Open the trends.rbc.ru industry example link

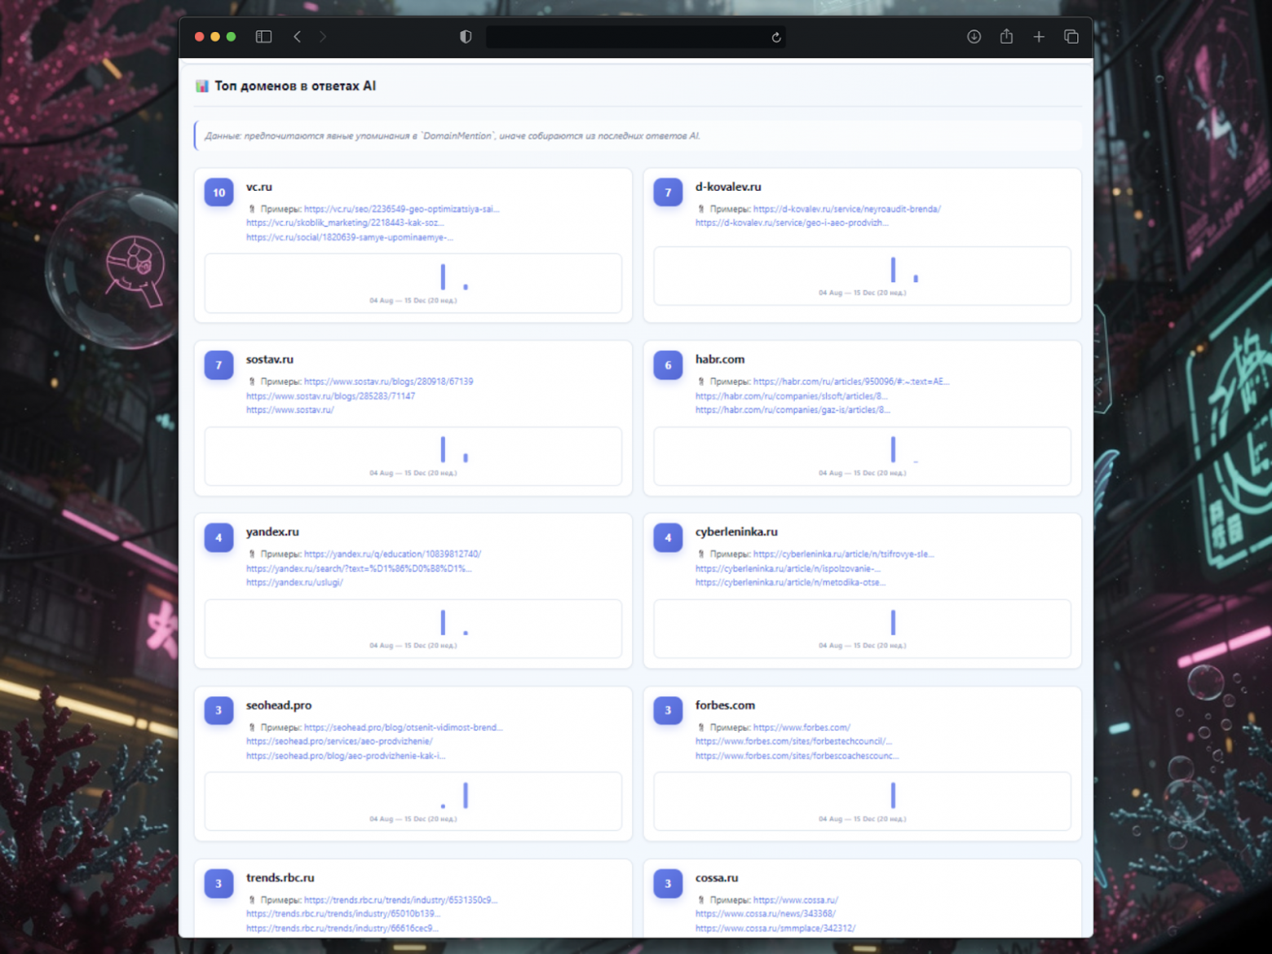400,899
